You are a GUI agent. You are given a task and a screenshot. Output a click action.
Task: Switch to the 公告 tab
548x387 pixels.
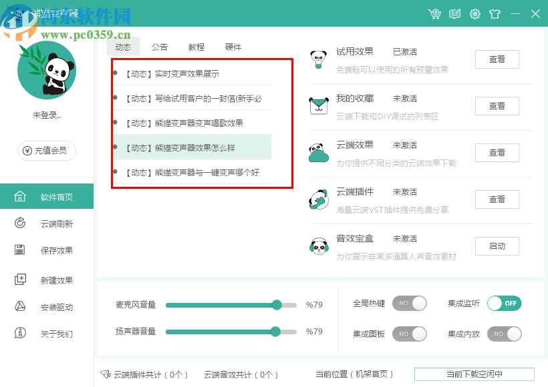160,47
